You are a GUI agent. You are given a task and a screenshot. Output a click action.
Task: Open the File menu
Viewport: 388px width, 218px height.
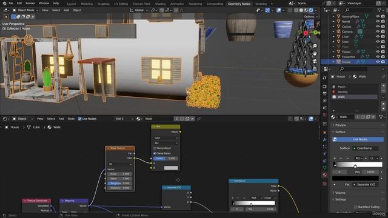(11, 4)
